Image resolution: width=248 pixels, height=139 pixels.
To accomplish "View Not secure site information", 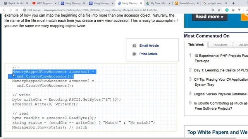I will (x=32, y=10).
